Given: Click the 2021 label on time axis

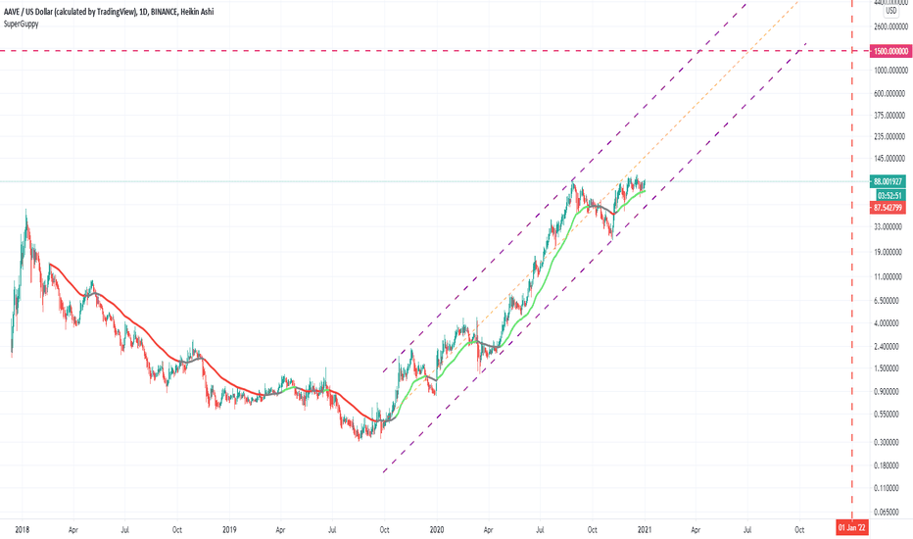Looking at the screenshot, I should point(644,529).
